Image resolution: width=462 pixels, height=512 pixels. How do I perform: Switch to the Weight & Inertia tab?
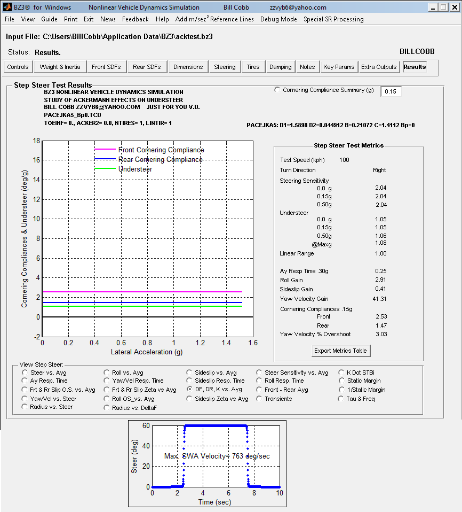pyautogui.click(x=60, y=67)
